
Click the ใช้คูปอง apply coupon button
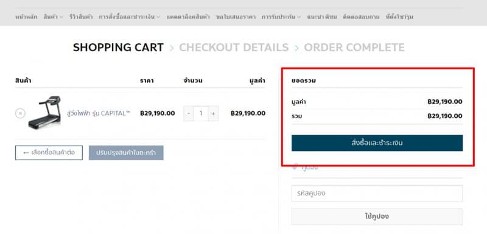pyautogui.click(x=377, y=216)
